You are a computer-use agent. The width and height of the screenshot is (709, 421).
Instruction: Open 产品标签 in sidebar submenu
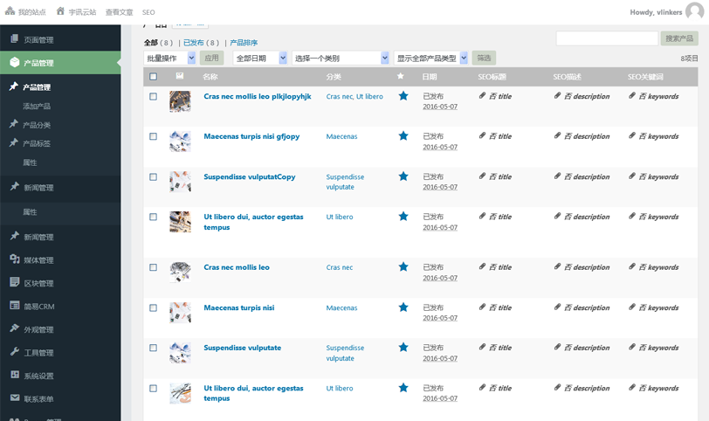(37, 143)
